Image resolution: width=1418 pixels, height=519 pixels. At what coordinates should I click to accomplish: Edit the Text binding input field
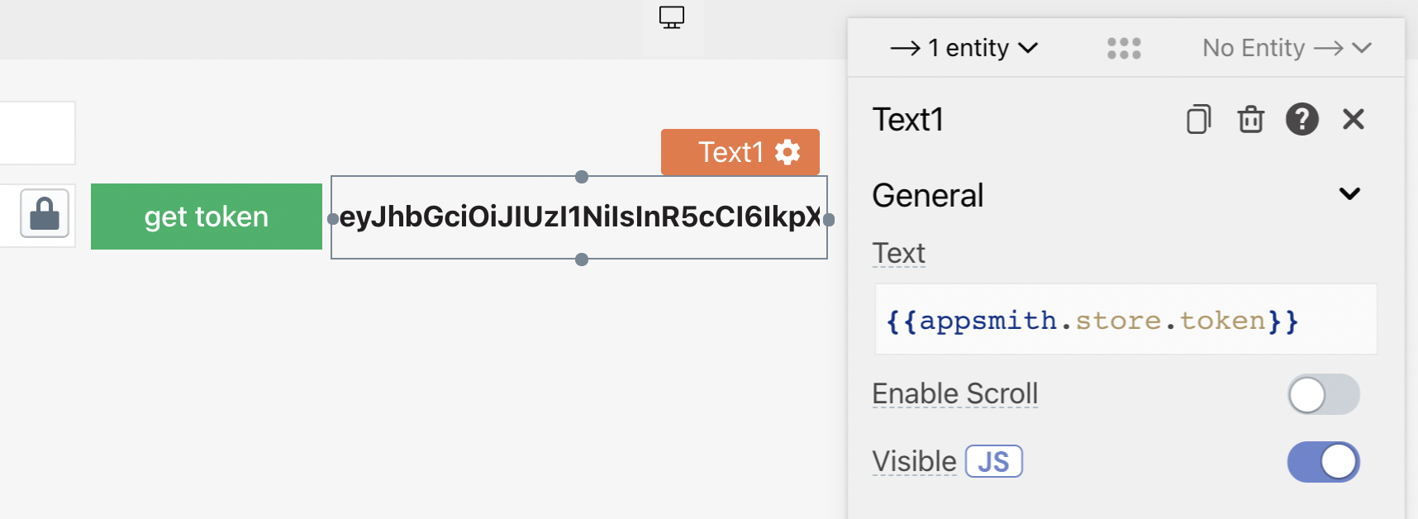click(x=1124, y=320)
